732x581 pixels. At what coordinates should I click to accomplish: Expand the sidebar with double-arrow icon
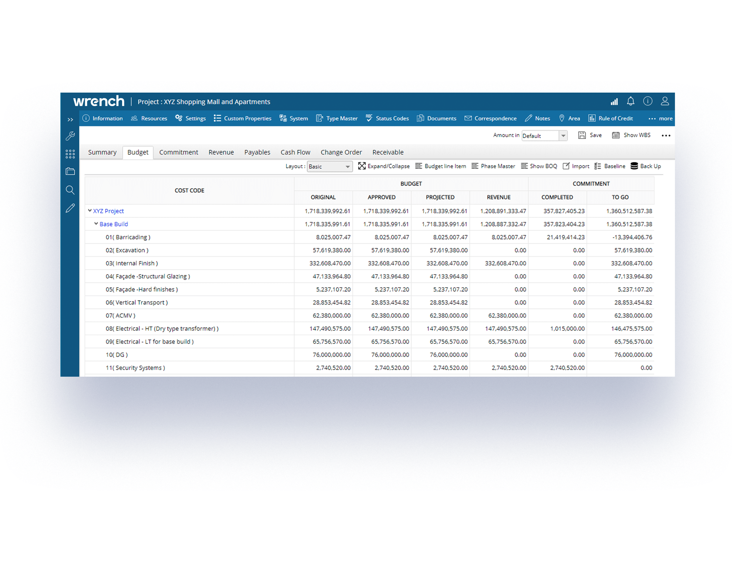point(70,119)
